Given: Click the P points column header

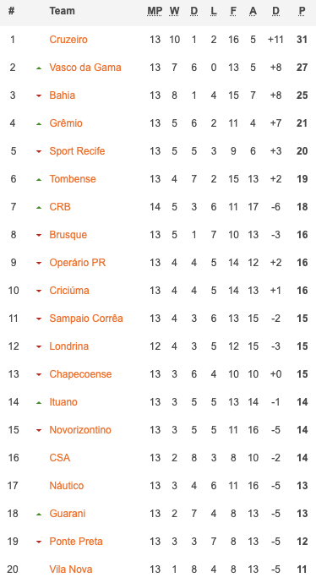Looking at the screenshot, I should (302, 11).
